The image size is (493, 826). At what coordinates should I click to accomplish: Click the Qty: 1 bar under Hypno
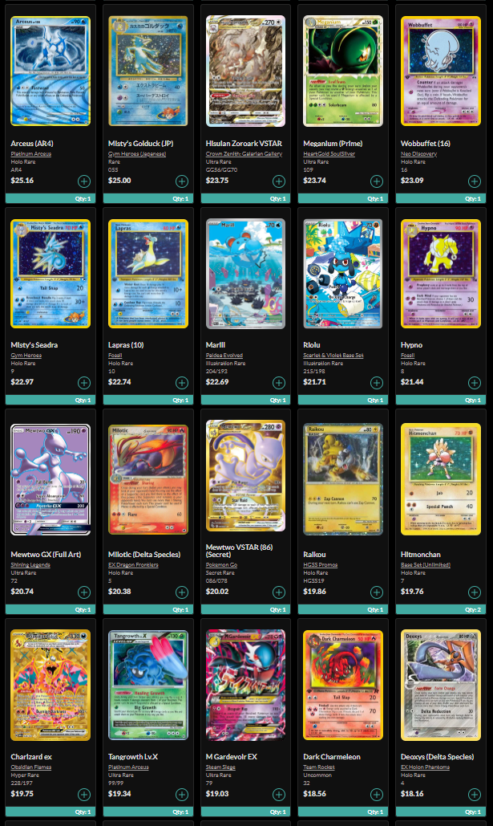click(440, 400)
